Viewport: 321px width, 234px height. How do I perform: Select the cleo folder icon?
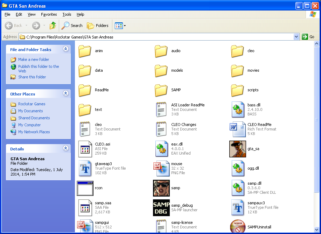click(x=237, y=51)
